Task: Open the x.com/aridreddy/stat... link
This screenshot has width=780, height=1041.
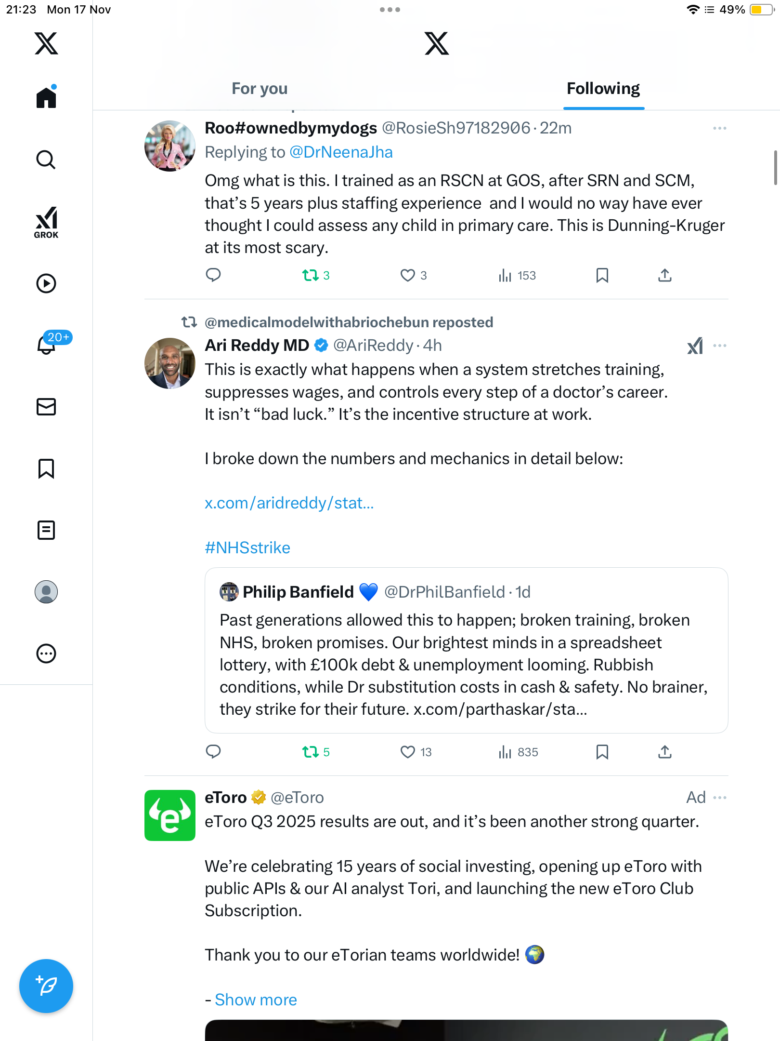Action: point(289,503)
